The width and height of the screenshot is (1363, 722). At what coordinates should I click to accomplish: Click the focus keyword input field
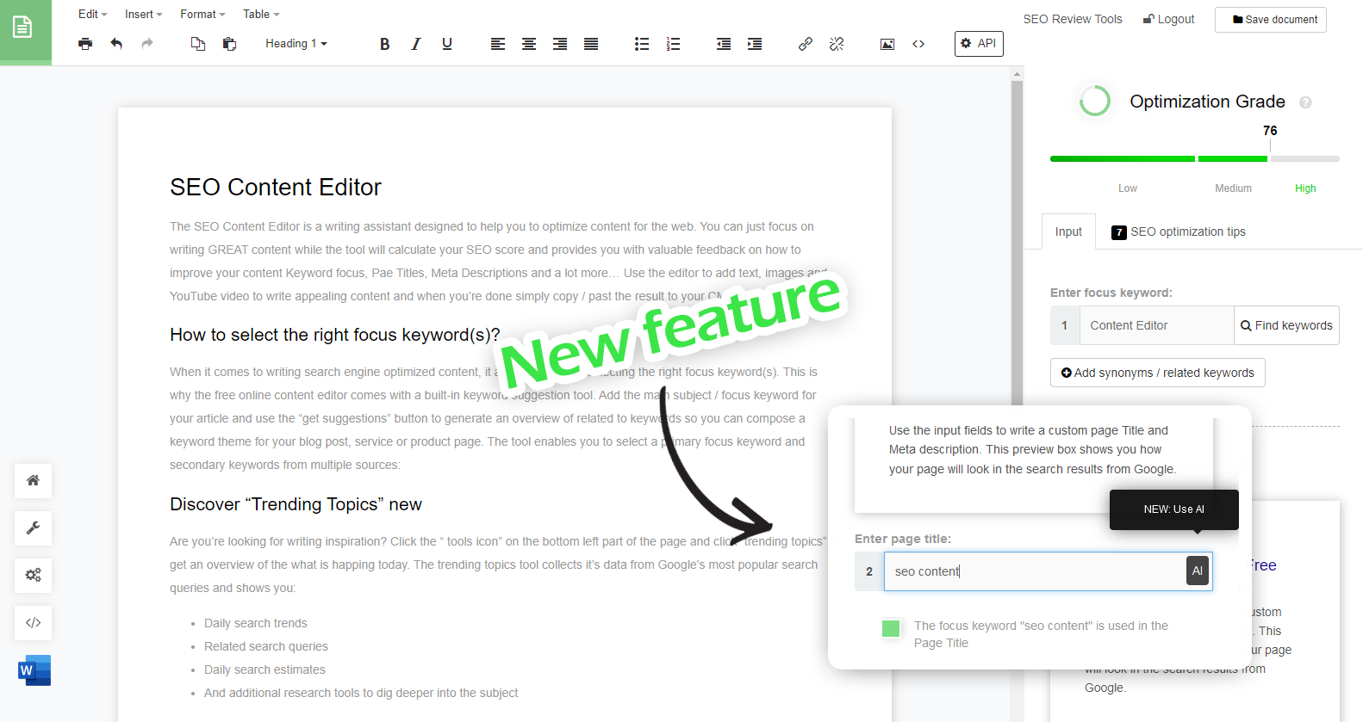pyautogui.click(x=1156, y=325)
